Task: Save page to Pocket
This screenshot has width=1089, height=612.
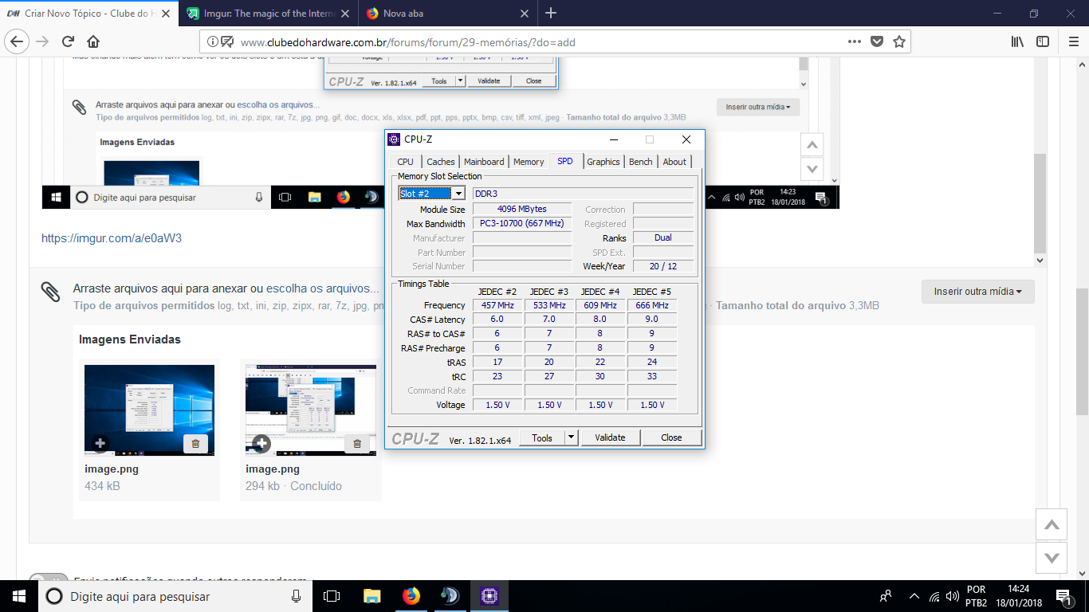Action: 877,41
